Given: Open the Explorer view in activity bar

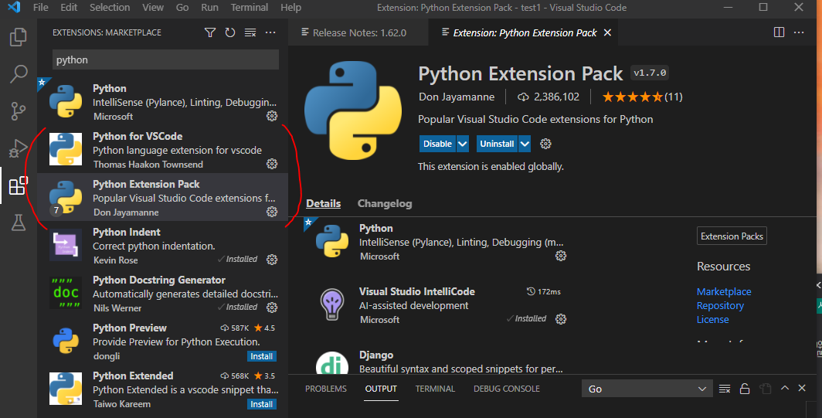Looking at the screenshot, I should pyautogui.click(x=19, y=37).
